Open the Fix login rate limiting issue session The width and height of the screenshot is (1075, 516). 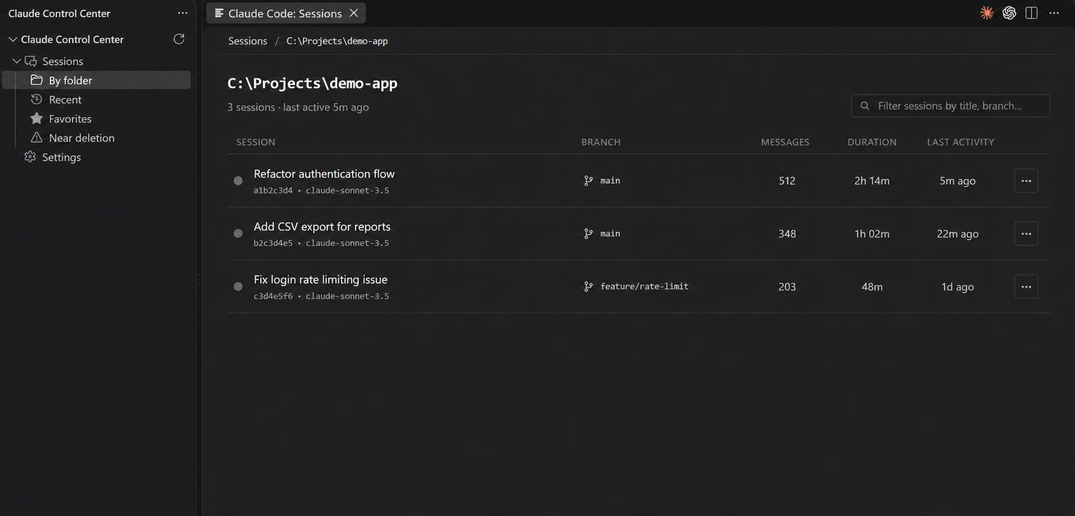pyautogui.click(x=321, y=280)
